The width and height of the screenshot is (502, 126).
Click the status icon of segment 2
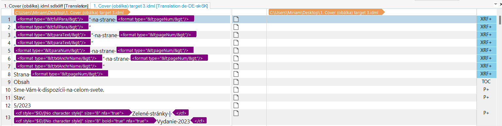tap(236, 27)
